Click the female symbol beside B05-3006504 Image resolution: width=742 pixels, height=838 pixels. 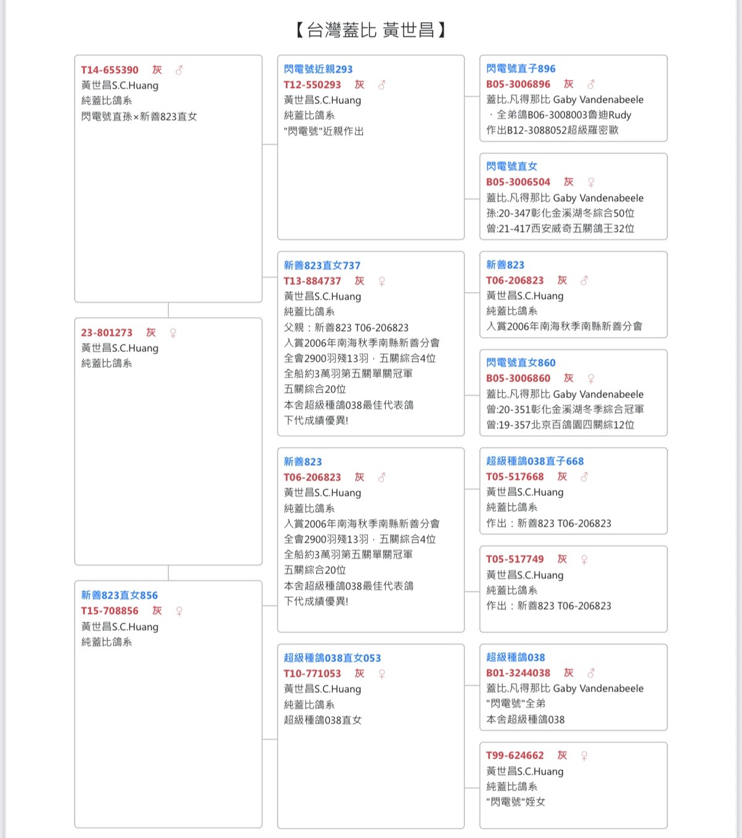591,182
